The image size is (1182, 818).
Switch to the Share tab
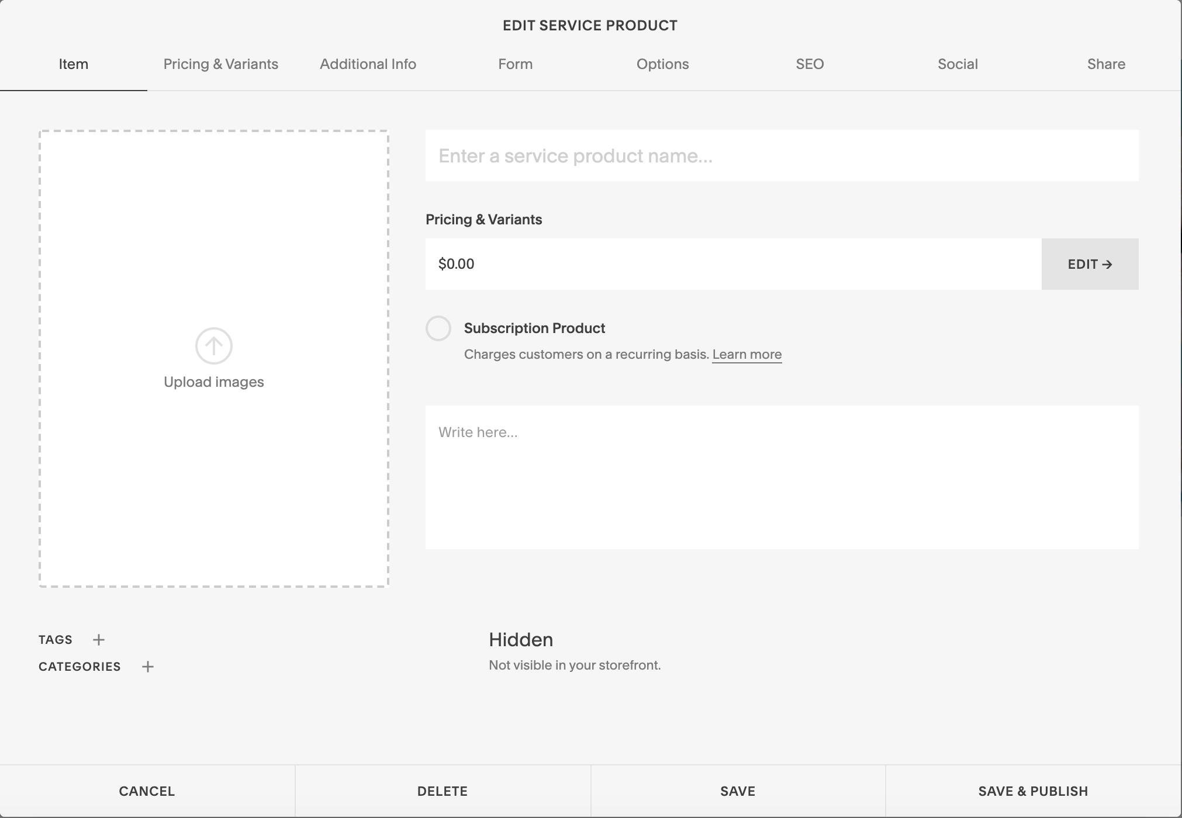click(x=1106, y=64)
